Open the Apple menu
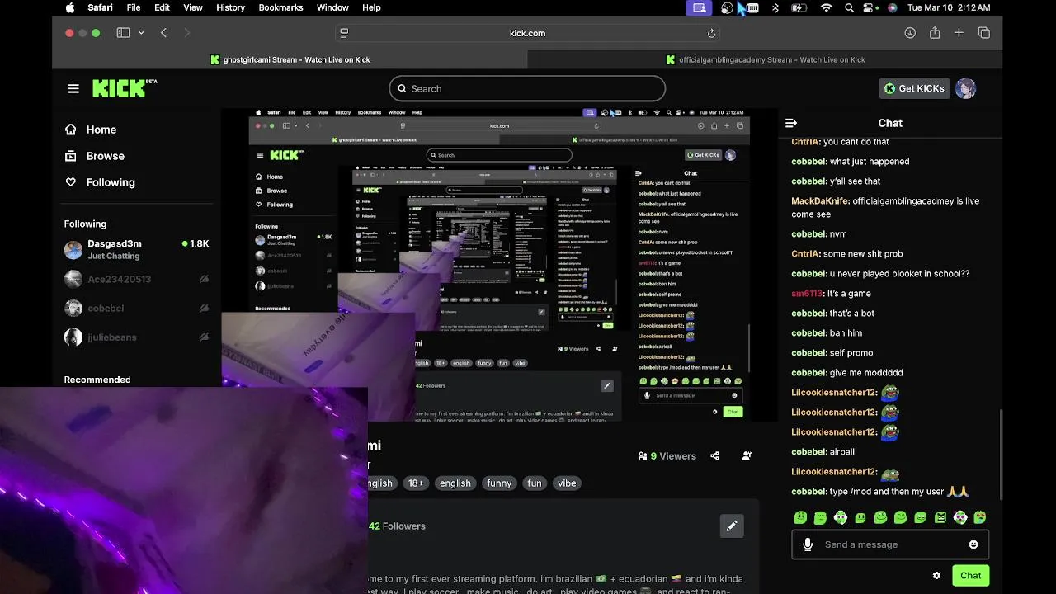Screen dimensions: 1056x594 pyautogui.click(x=70, y=7)
